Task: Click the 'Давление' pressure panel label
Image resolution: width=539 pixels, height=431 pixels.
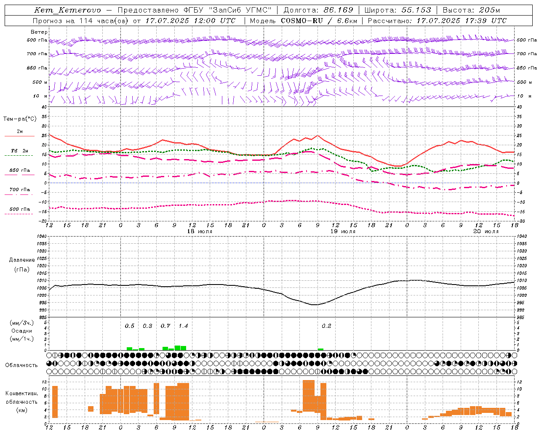Action: [x=22, y=260]
